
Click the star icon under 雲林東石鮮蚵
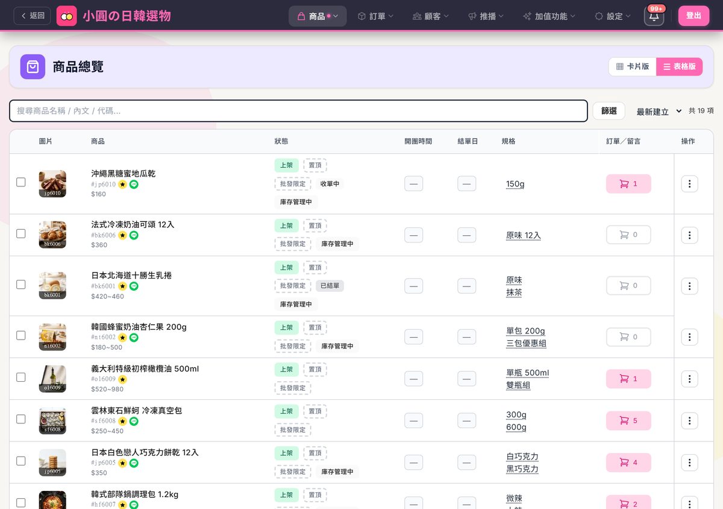122,421
